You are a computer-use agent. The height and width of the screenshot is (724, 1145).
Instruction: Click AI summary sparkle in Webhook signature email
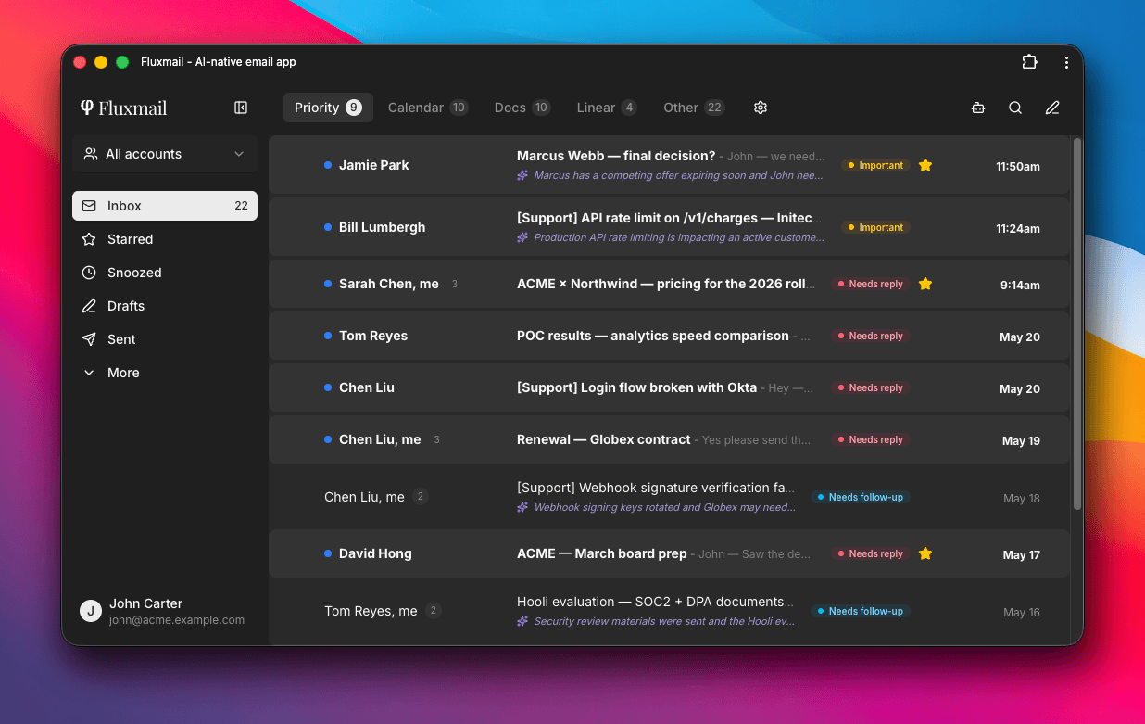(x=523, y=507)
